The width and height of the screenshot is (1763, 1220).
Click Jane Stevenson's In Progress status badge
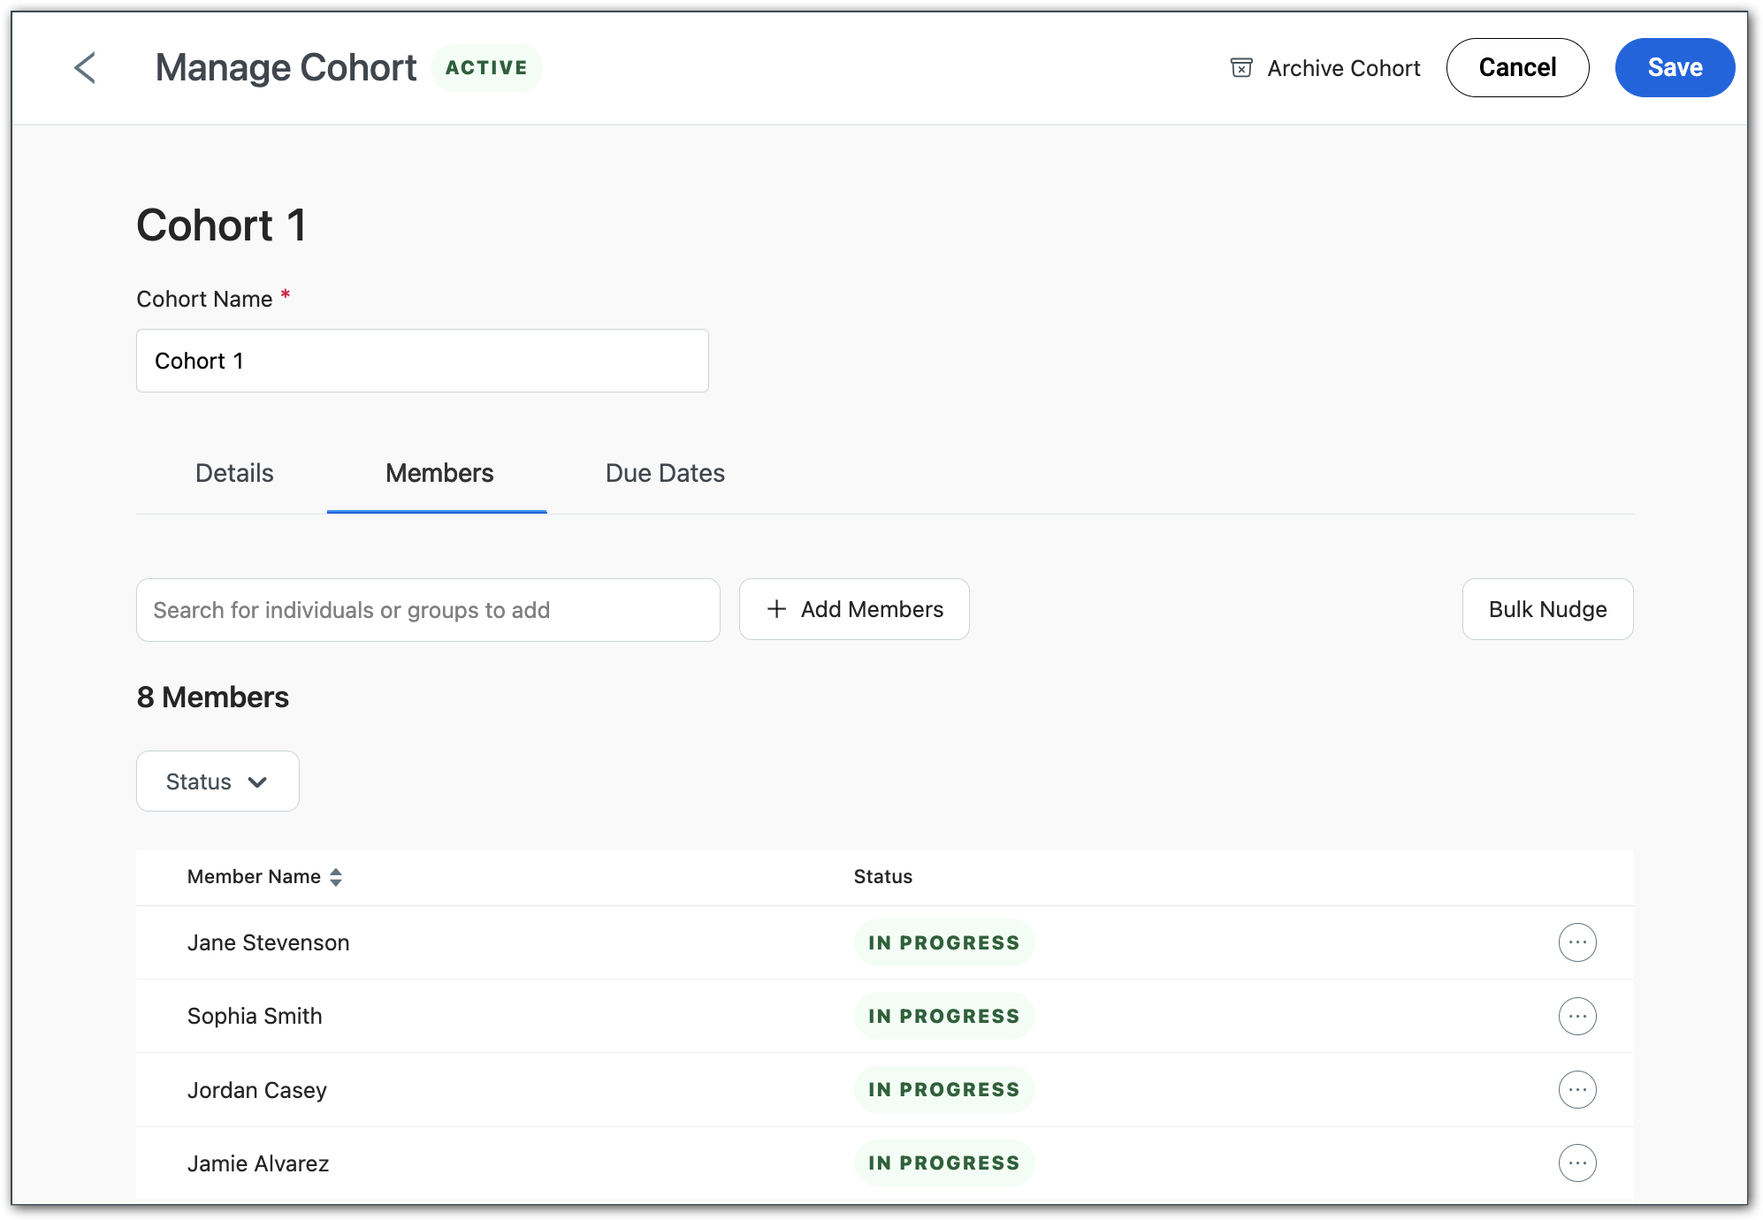[x=943, y=942]
